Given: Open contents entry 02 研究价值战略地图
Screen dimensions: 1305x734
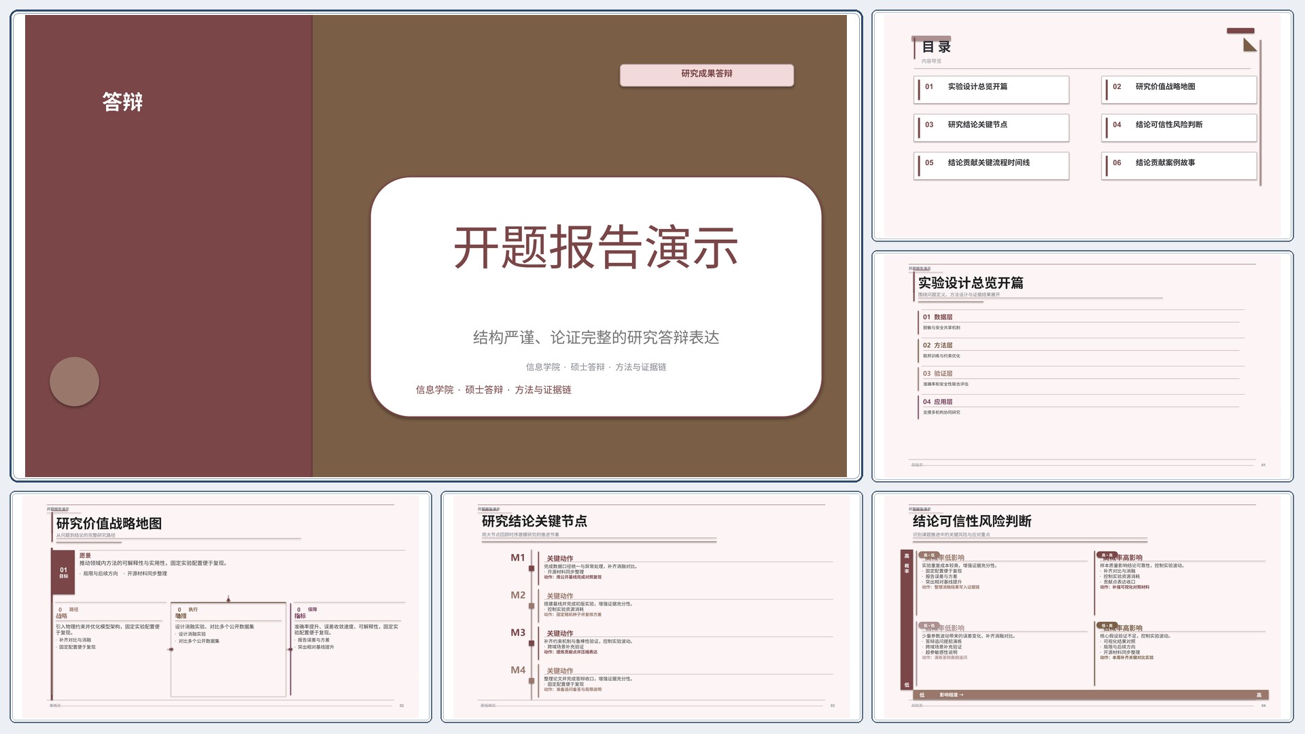Looking at the screenshot, I should point(1179,90).
